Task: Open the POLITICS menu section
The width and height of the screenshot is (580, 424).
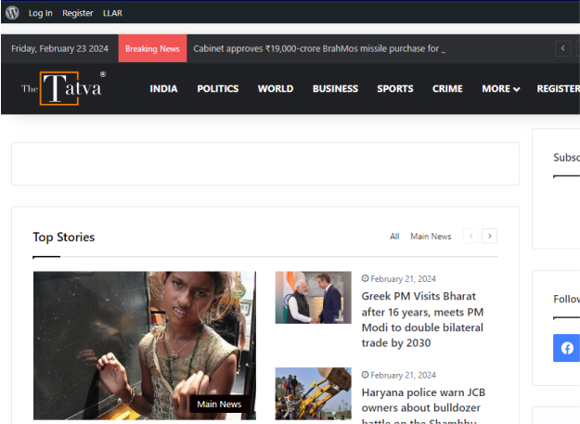Action: pos(217,89)
